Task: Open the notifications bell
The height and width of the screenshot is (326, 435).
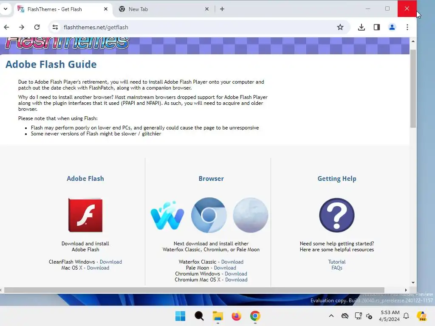Action: [x=406, y=316]
